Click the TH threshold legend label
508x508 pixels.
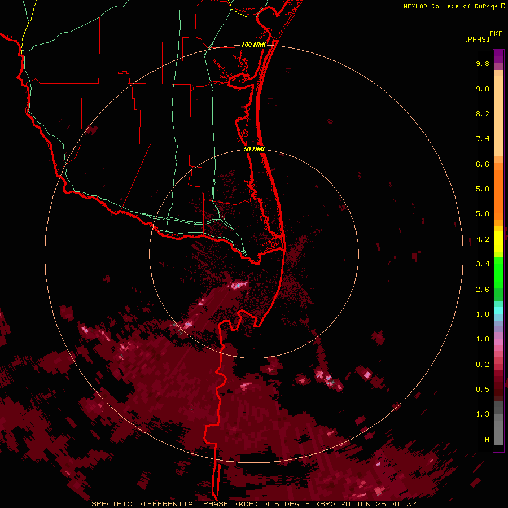point(485,440)
